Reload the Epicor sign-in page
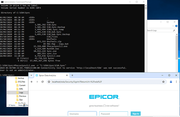Viewport: 180px width, 117px height. click(43, 82)
